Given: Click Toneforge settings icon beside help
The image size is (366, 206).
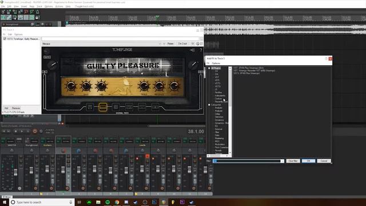Looking at the screenshot, I should point(192,50).
